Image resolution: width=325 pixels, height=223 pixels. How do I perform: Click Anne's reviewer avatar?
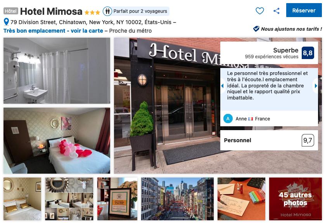pyautogui.click(x=228, y=118)
